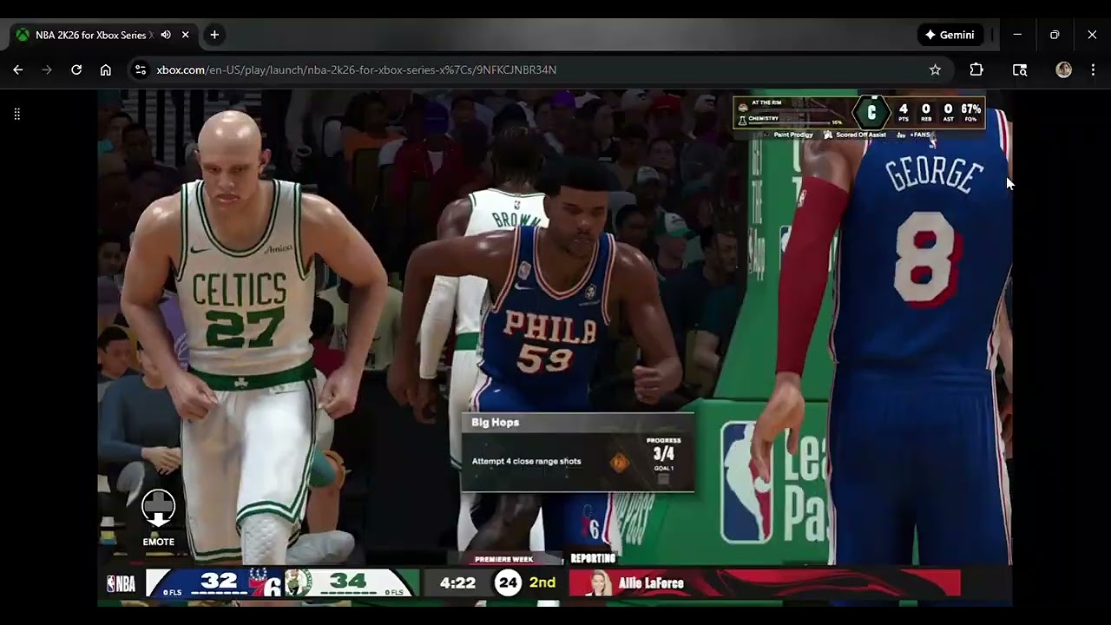This screenshot has height=625, width=1111.
Task: Click the 76ers team logo on scoreboard
Action: [263, 582]
